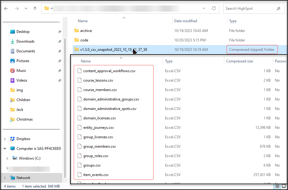Click the 13,396 KB size value
288x190 pixels.
263,128
